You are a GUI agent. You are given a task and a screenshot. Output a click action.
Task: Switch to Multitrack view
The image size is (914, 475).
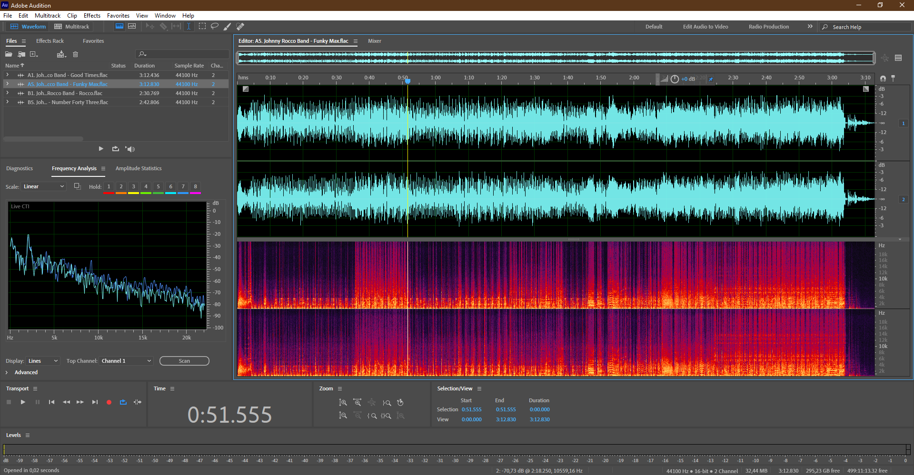tap(72, 27)
